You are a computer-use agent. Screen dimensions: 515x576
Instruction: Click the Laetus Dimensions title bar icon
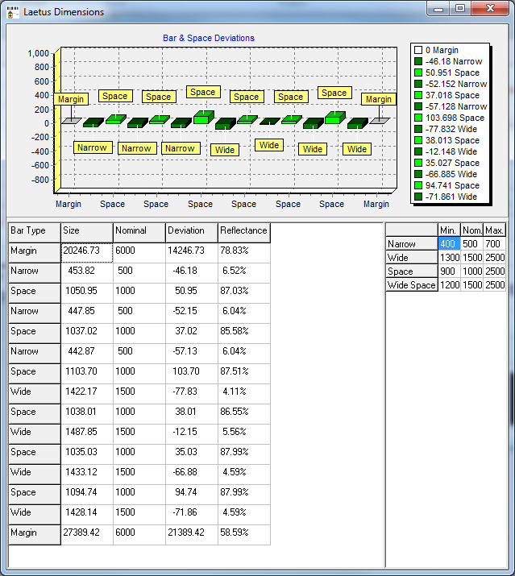point(12,12)
